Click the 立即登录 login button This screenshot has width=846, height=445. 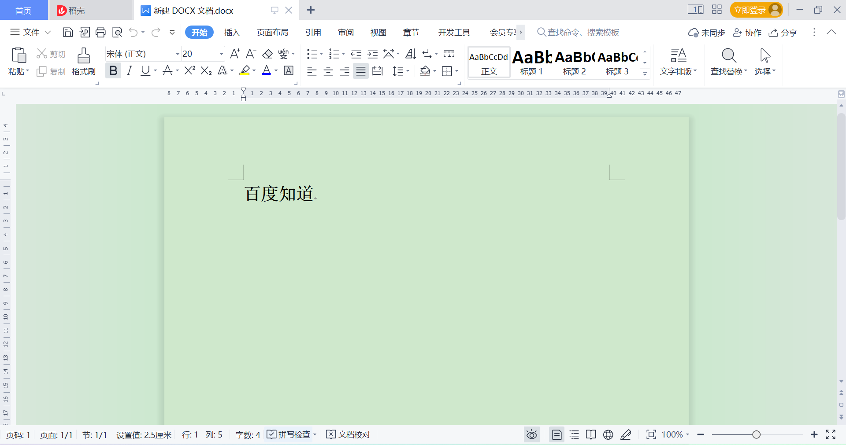click(x=756, y=10)
